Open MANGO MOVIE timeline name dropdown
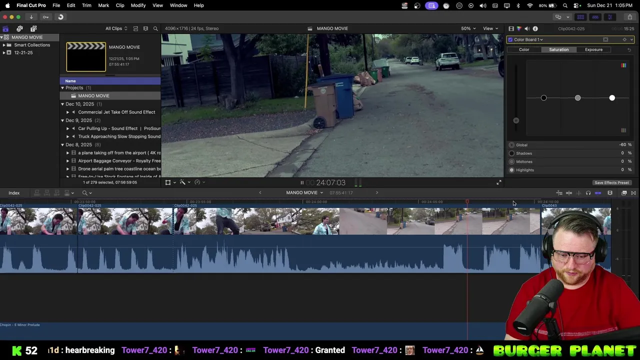Image resolution: width=640 pixels, height=360 pixels. click(304, 193)
